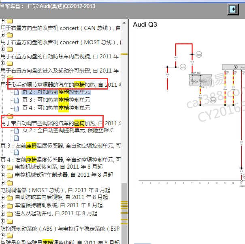Click document icon above 页 4 右前座椅温度传感器

[x=17, y=152]
